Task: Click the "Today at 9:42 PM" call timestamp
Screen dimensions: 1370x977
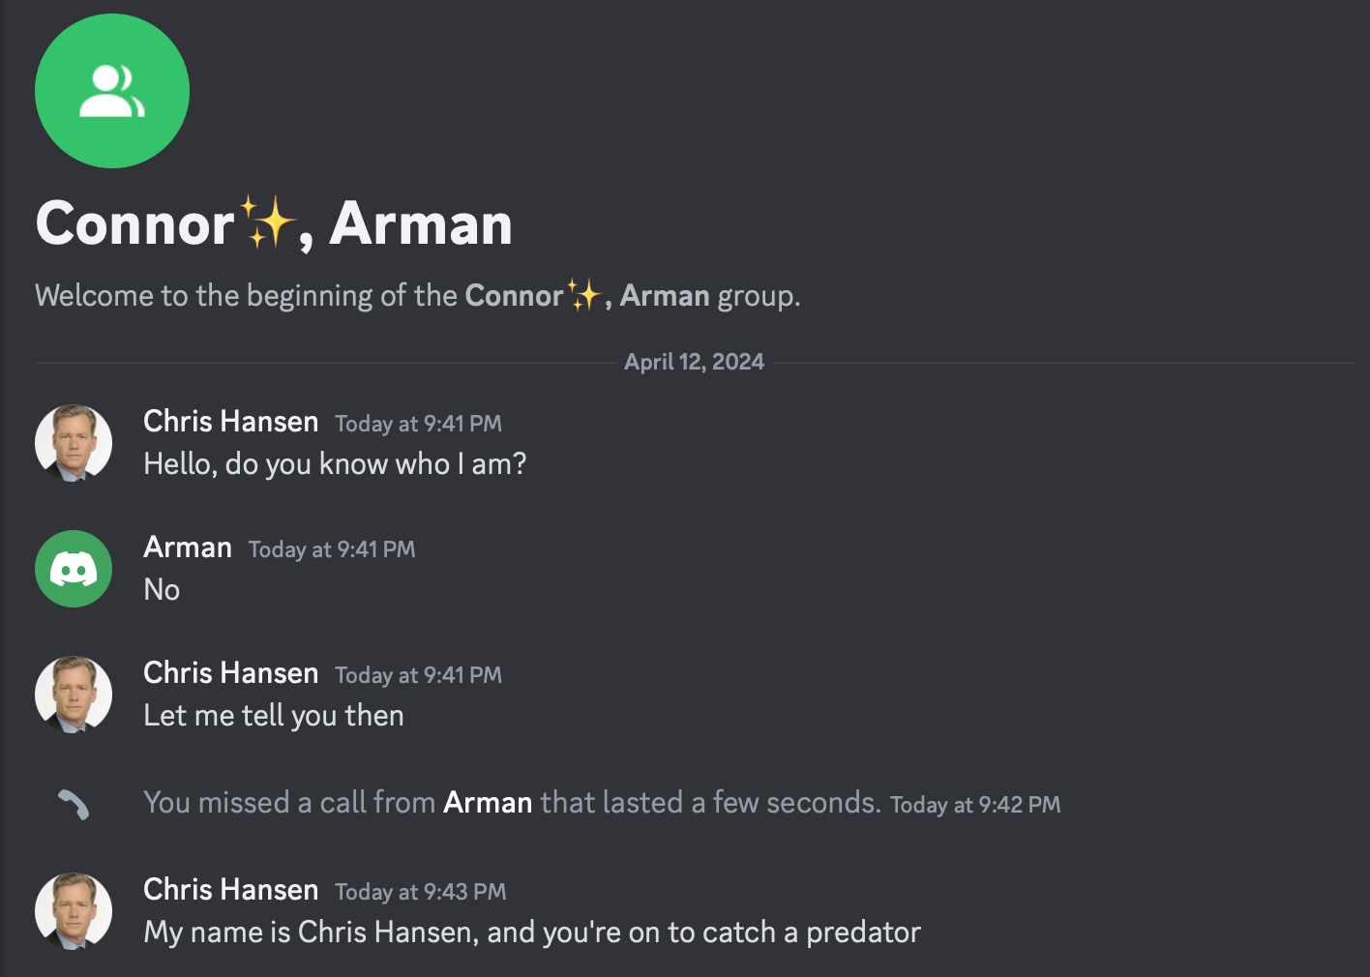Action: (975, 805)
